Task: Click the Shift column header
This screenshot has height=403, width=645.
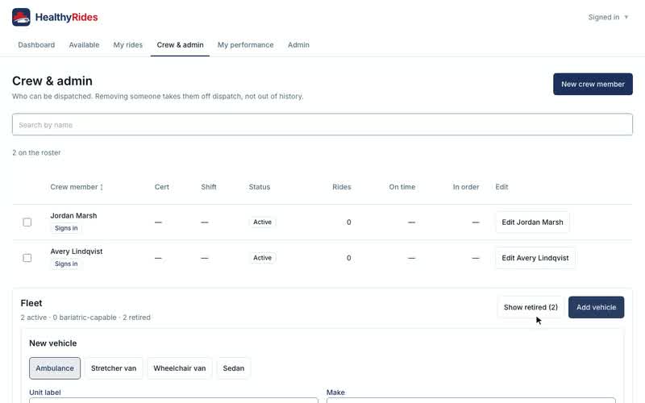Action: click(209, 187)
